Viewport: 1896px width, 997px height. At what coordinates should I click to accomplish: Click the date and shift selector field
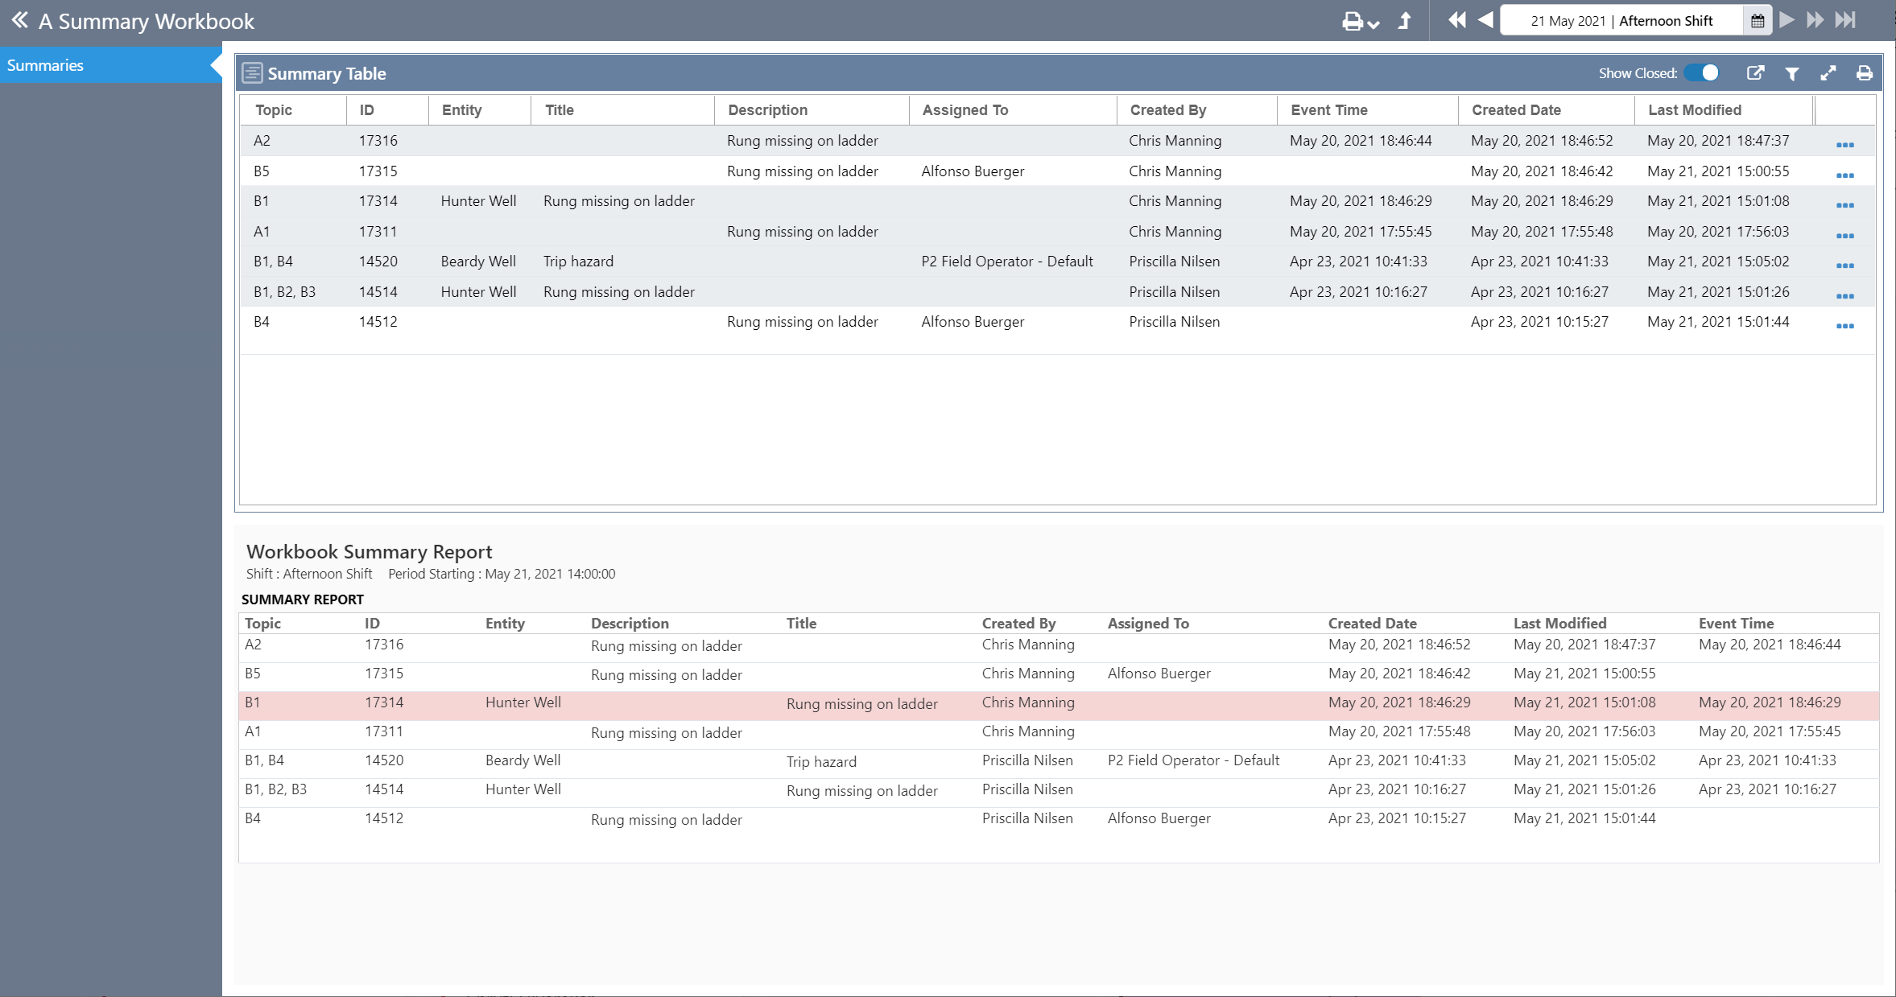point(1621,21)
